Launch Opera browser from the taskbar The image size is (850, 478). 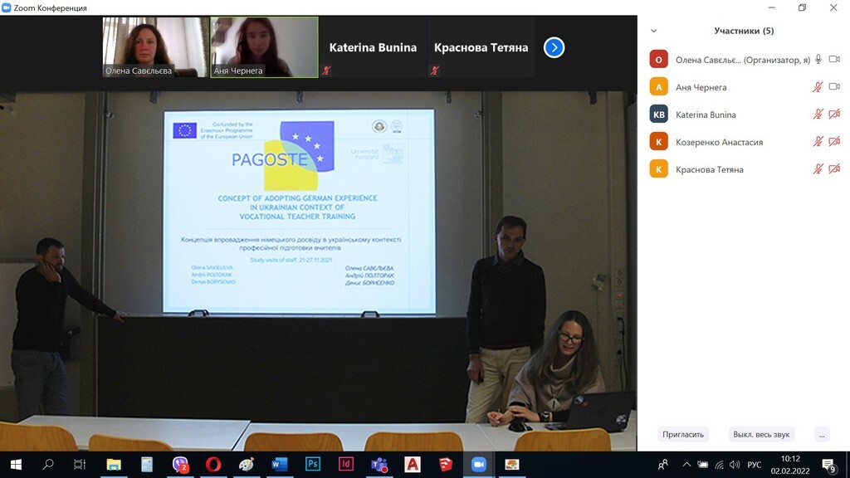pyautogui.click(x=213, y=465)
